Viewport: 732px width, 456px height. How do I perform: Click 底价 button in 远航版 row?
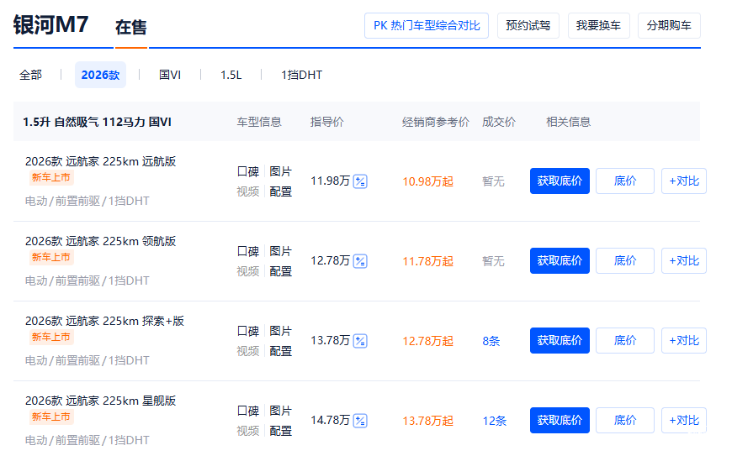pos(625,181)
